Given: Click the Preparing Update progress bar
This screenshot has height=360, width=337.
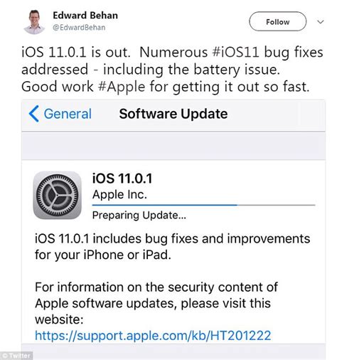Looking at the screenshot, I should tap(203, 205).
